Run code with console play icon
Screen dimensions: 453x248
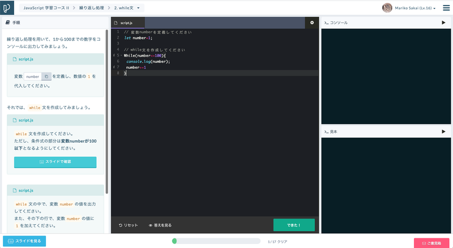443,23
